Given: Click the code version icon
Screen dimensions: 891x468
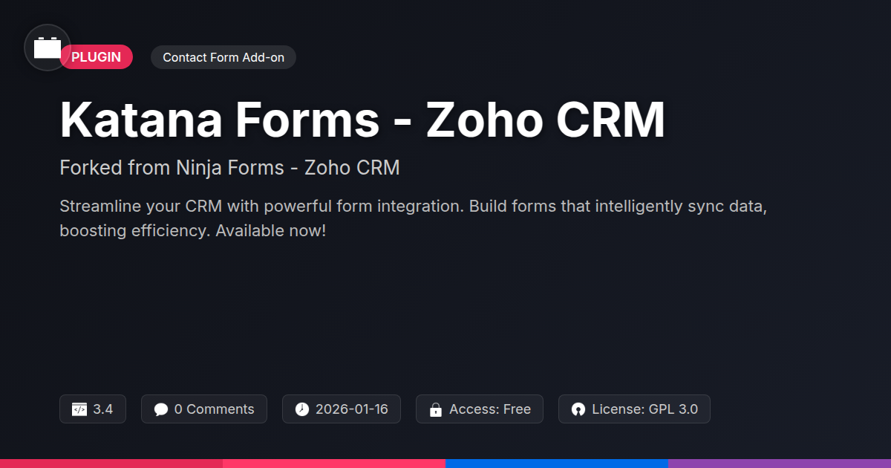Looking at the screenshot, I should point(79,409).
